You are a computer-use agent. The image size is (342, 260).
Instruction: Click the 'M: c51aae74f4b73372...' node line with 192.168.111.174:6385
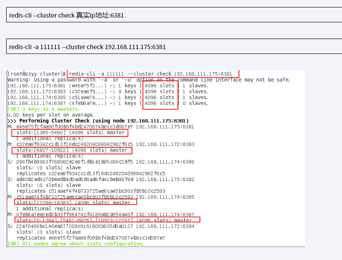click(x=101, y=197)
